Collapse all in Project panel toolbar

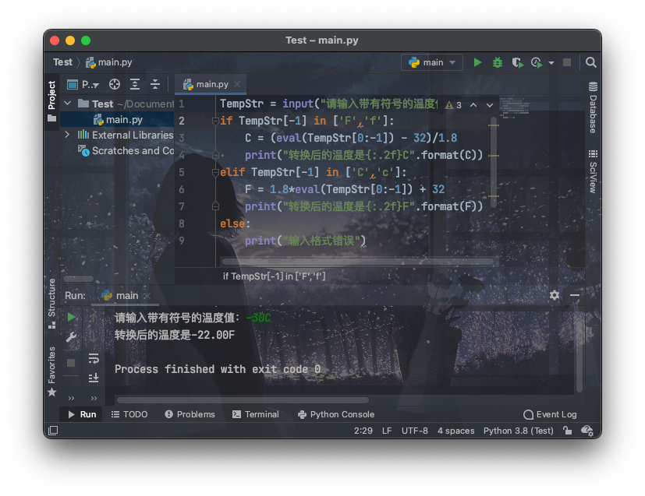(x=155, y=84)
